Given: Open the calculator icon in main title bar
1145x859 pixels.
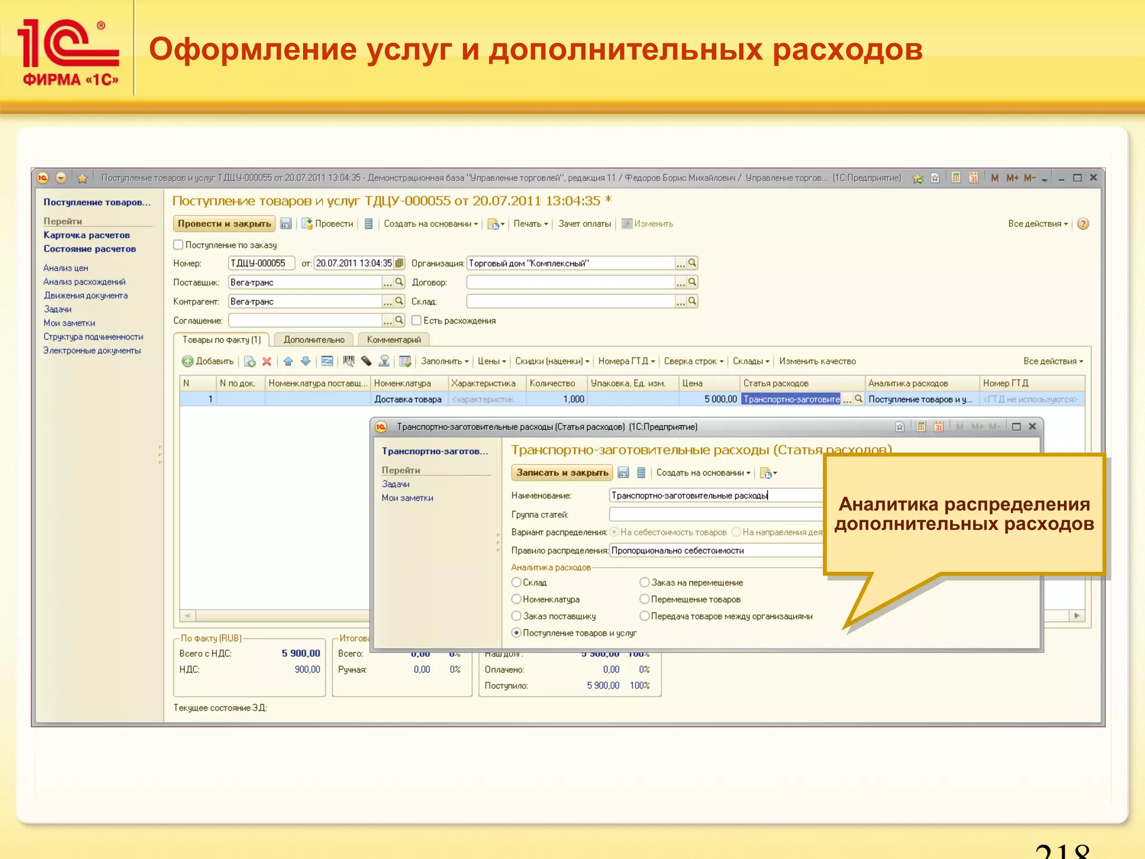Looking at the screenshot, I should coord(956,178).
